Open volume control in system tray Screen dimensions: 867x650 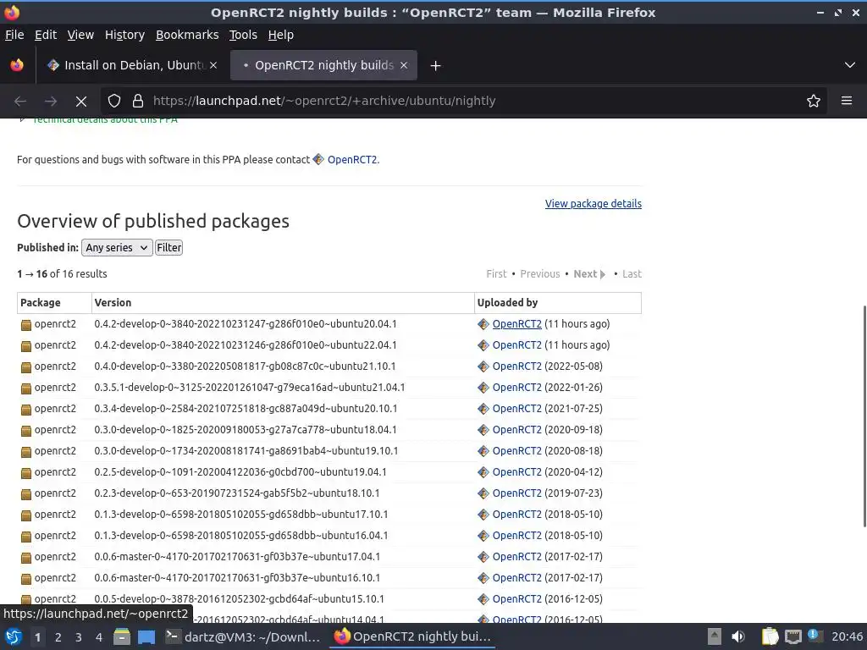coord(738,636)
